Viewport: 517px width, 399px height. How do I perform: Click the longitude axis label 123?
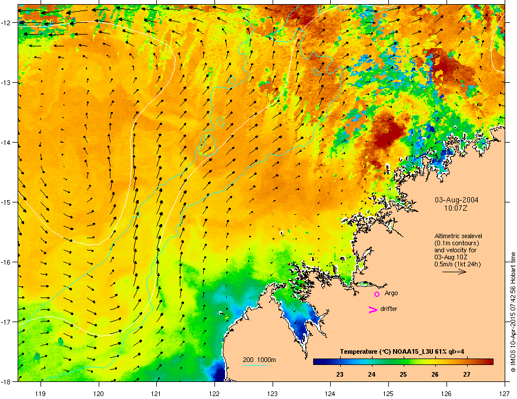pos(273,393)
